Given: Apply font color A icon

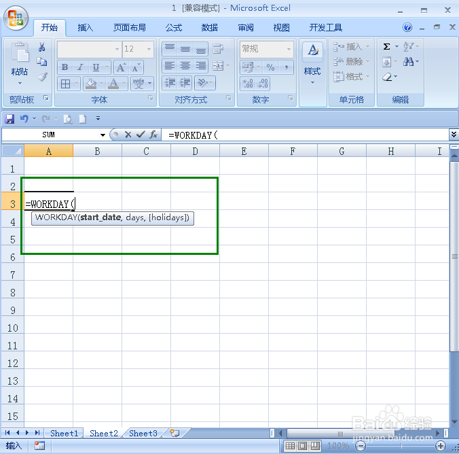Looking at the screenshot, I should (113, 84).
